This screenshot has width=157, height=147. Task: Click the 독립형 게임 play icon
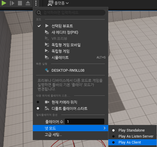[x=47, y=51]
